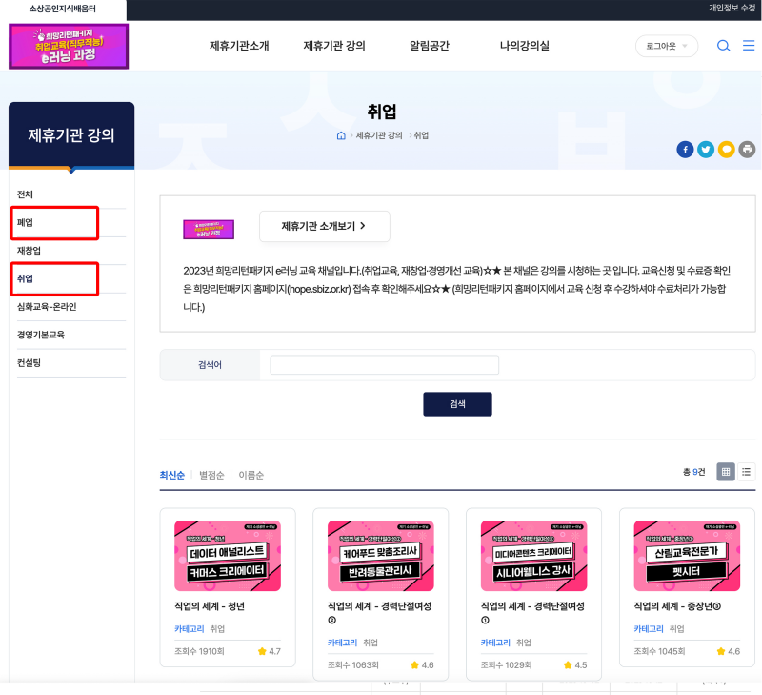Screen dimensions: 762x695
Task: Switch to grid view for course list
Action: 728,471
